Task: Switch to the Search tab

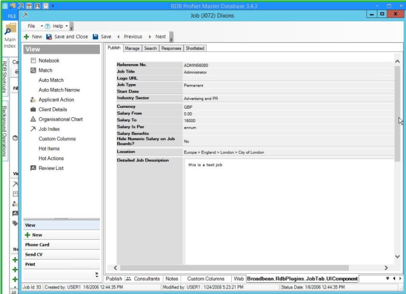Action: [x=151, y=48]
